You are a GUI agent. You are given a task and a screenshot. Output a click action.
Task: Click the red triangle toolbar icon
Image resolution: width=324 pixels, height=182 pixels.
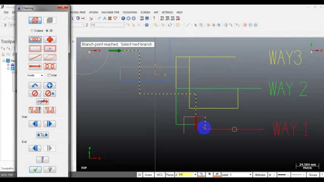point(115,18)
